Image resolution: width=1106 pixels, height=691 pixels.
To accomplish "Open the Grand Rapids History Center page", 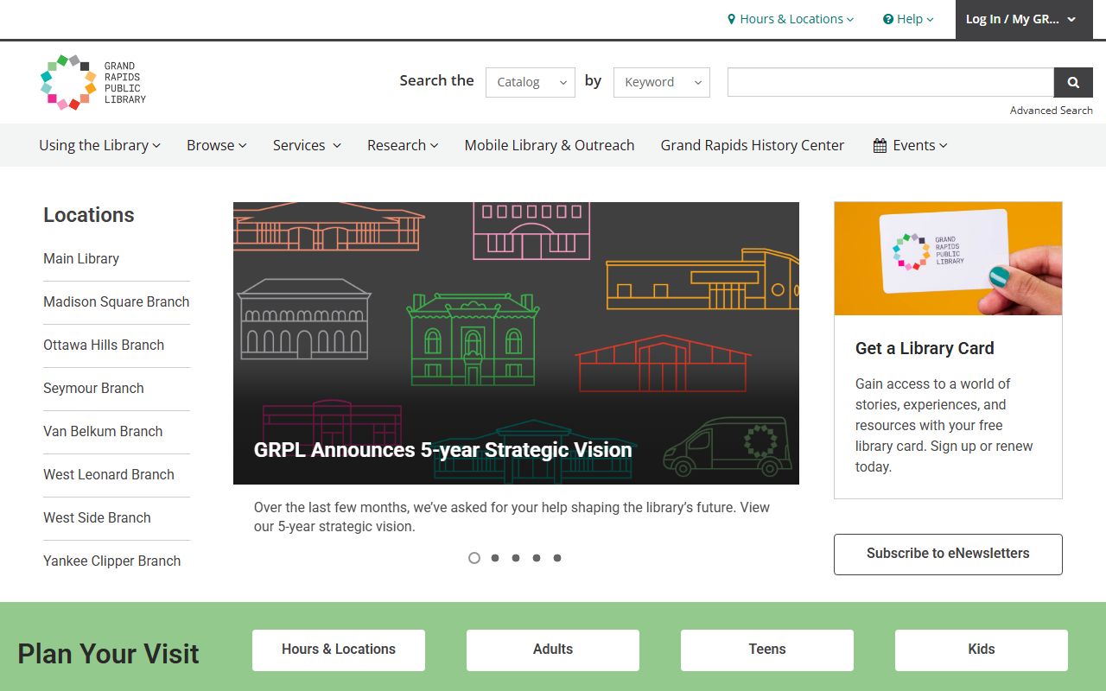I will [752, 145].
